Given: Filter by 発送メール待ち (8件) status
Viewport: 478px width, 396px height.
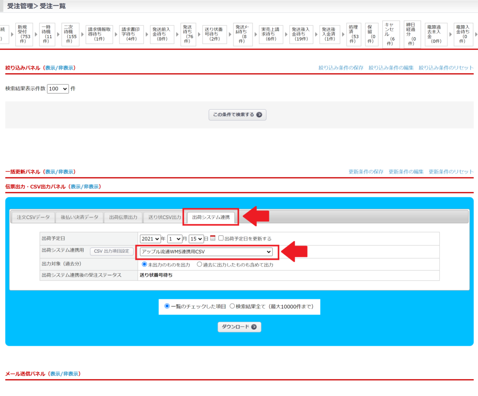Looking at the screenshot, I should [243, 34].
